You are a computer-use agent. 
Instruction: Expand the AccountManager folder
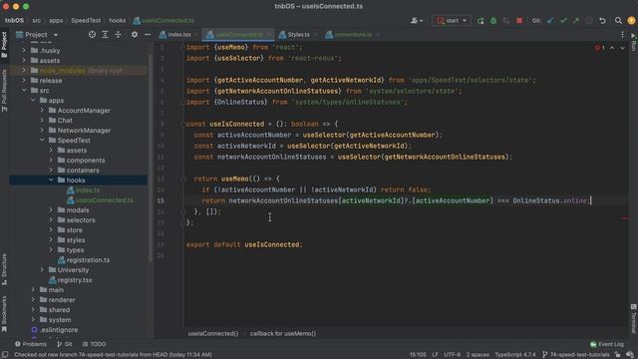tap(42, 111)
